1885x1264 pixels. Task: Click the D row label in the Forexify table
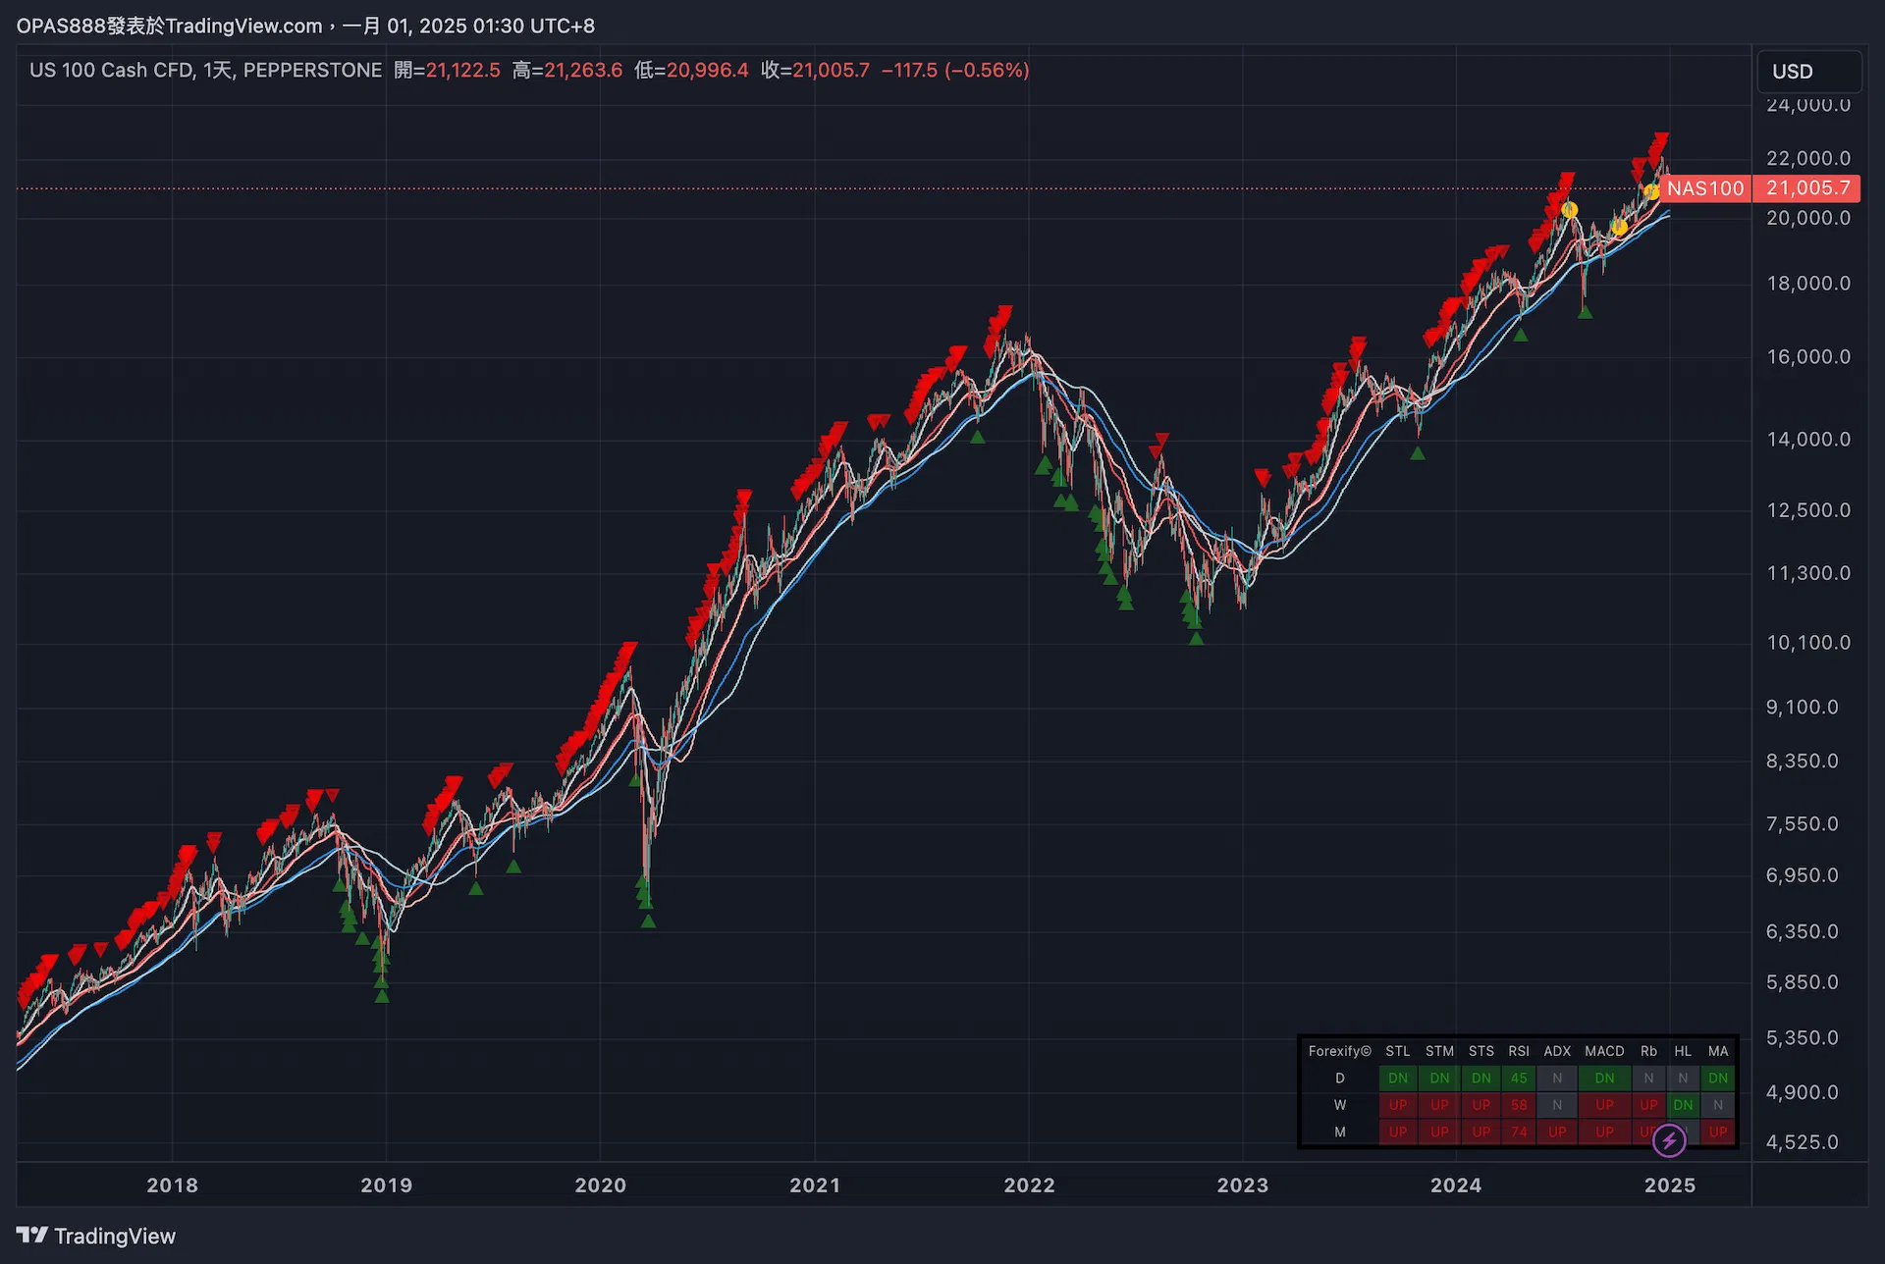(1340, 1079)
